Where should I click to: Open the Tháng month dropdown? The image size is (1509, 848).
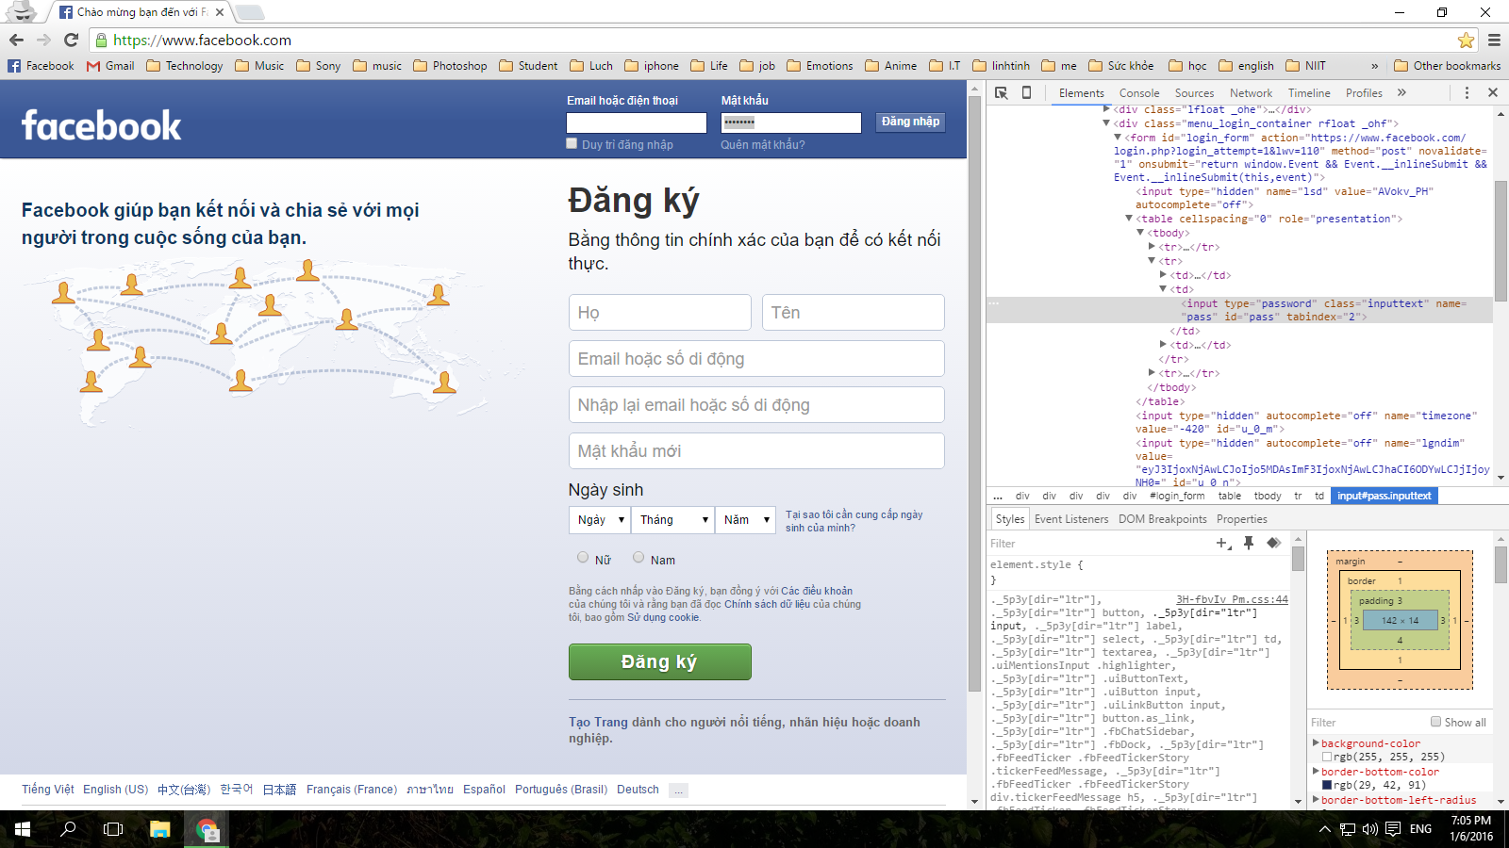pos(673,520)
